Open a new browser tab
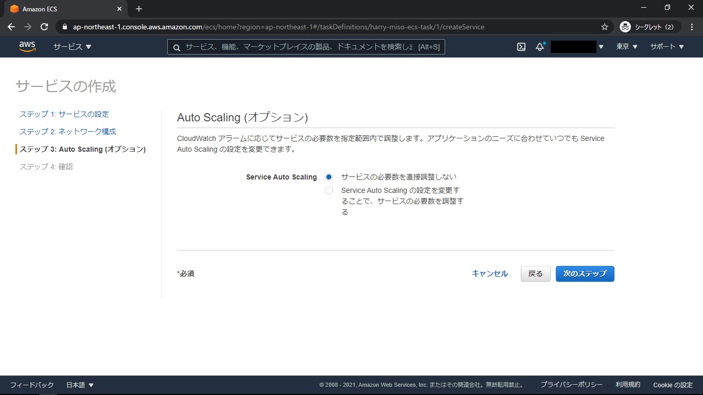The width and height of the screenshot is (703, 395). click(x=139, y=9)
